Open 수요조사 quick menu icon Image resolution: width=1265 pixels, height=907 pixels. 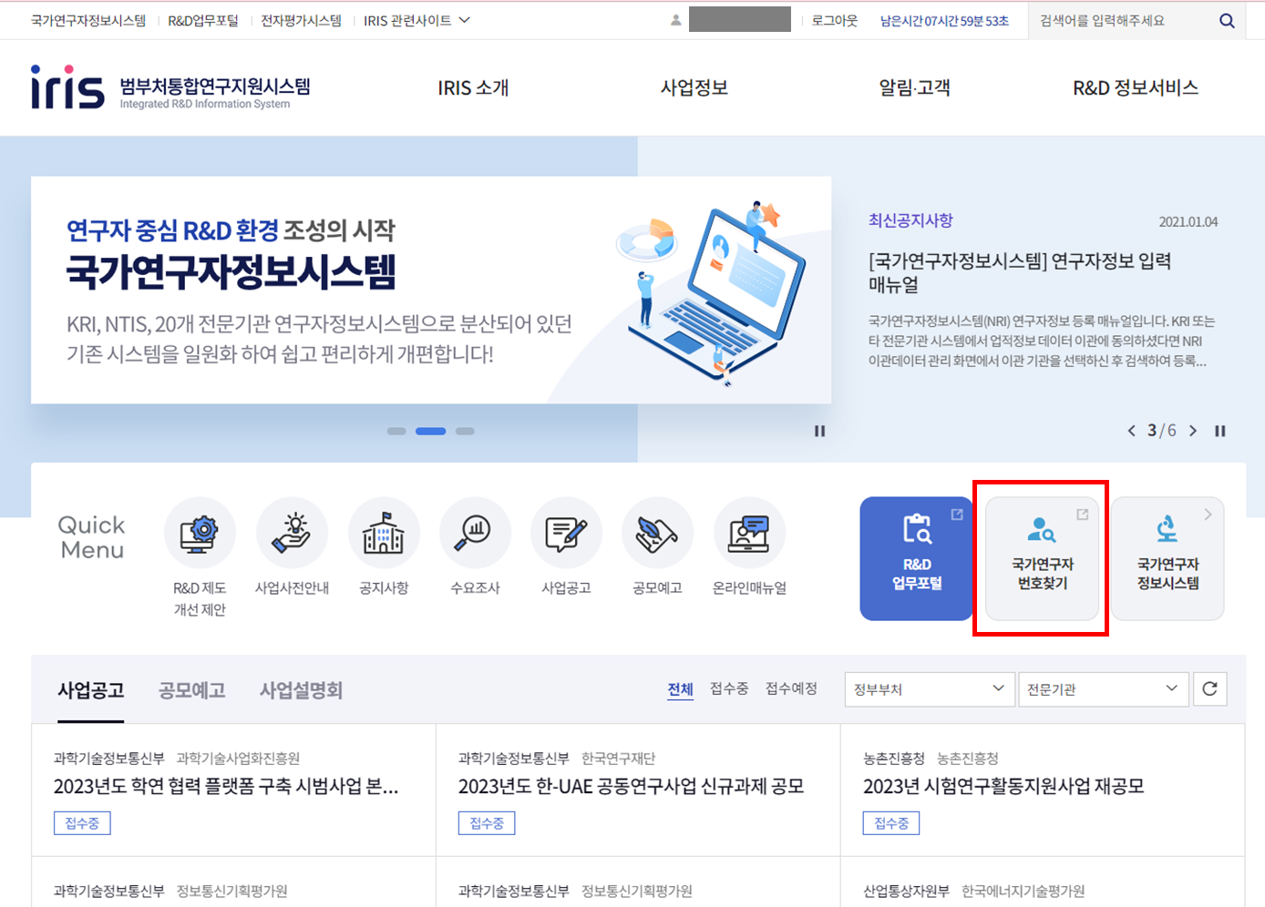pos(475,532)
